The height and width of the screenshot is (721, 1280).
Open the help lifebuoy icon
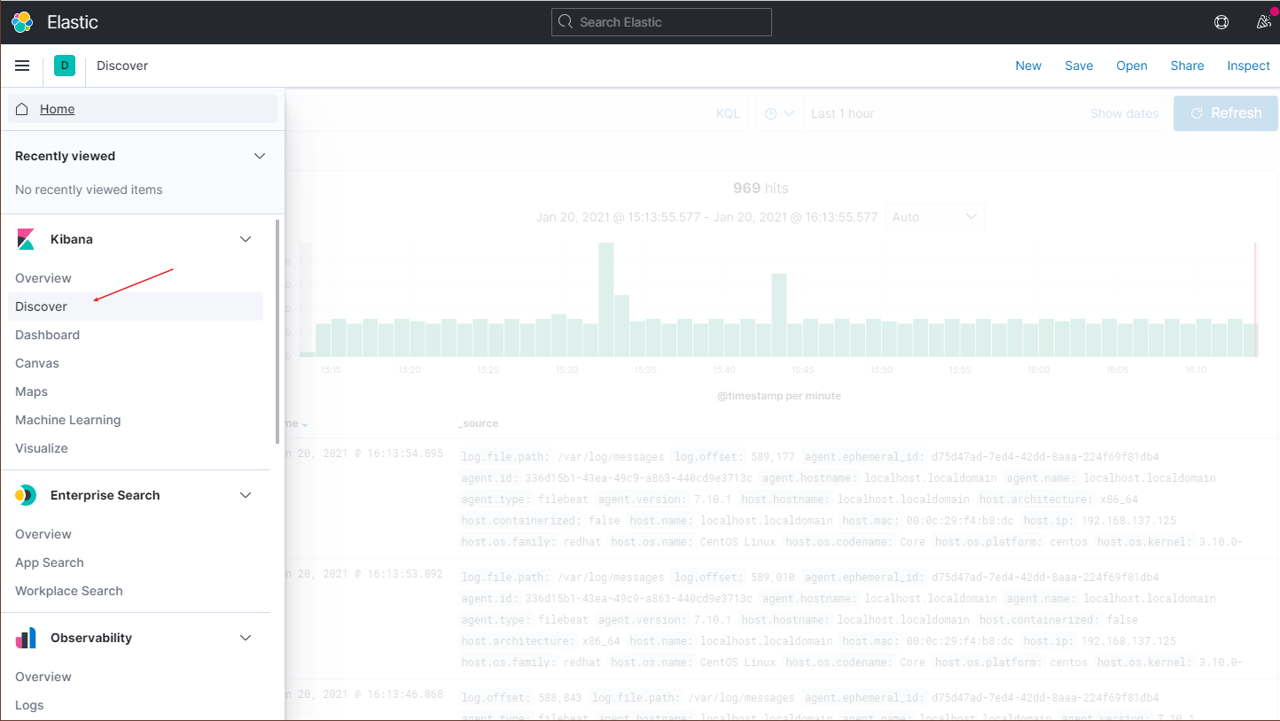coord(1221,22)
